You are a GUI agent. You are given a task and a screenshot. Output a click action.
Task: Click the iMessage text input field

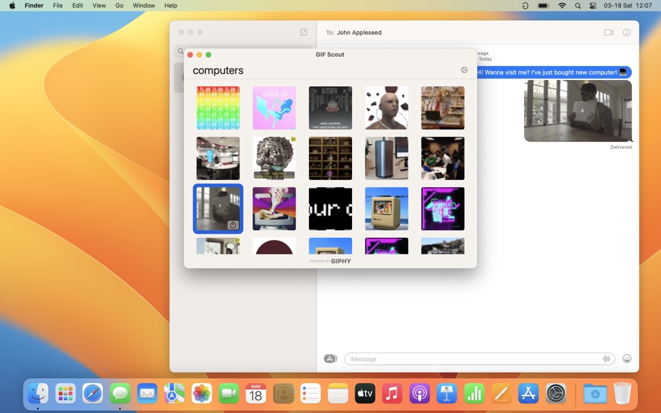(473, 359)
